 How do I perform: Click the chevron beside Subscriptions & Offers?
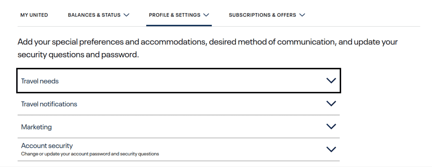coord(302,15)
